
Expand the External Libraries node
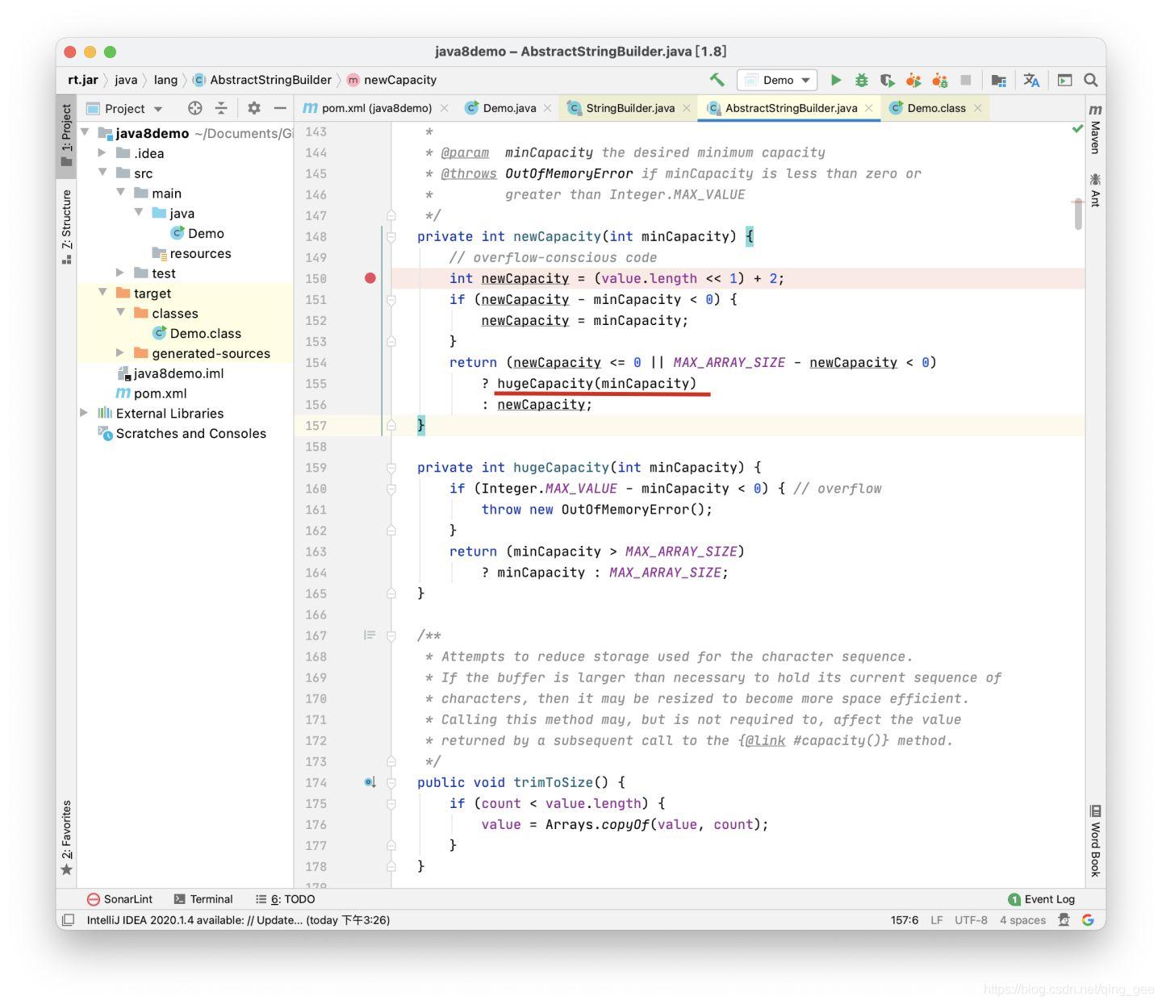pos(84,413)
